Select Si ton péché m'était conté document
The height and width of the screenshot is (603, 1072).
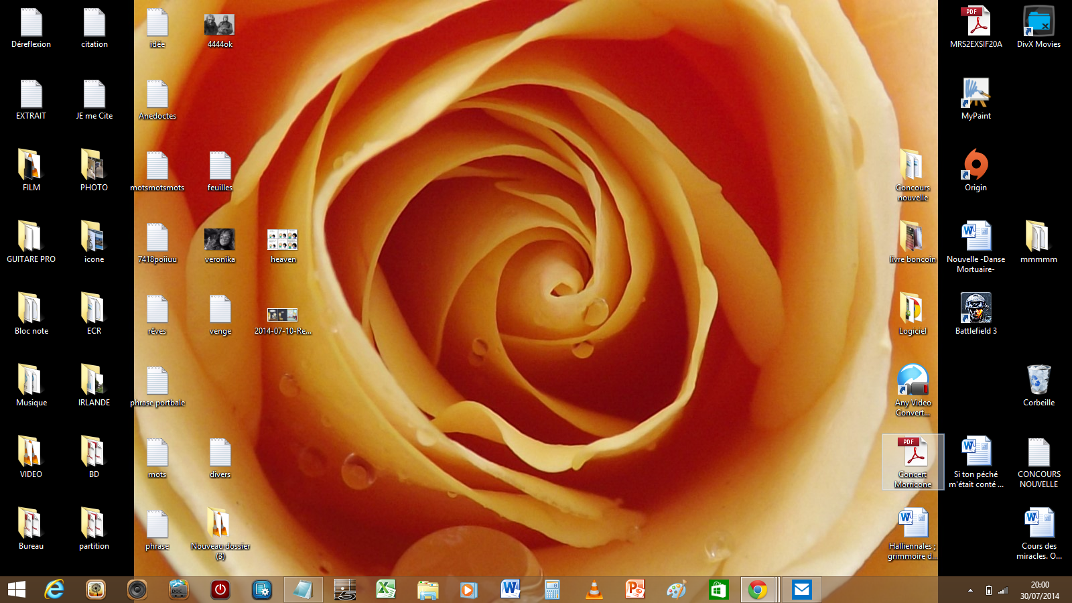[976, 462]
